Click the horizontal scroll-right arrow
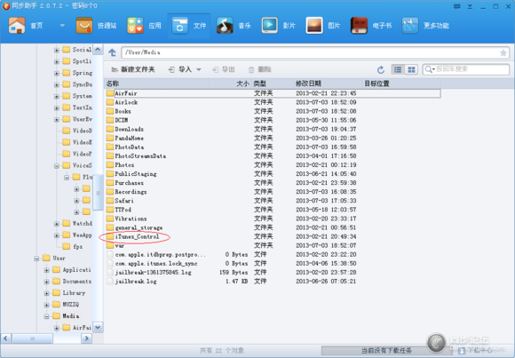 point(86,338)
